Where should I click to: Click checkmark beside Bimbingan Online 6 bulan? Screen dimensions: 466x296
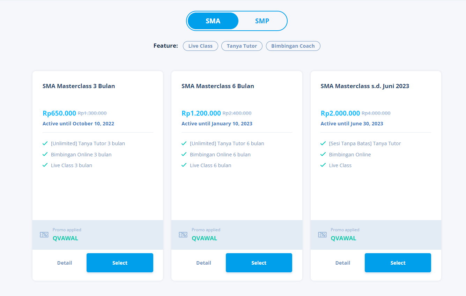pyautogui.click(x=184, y=154)
